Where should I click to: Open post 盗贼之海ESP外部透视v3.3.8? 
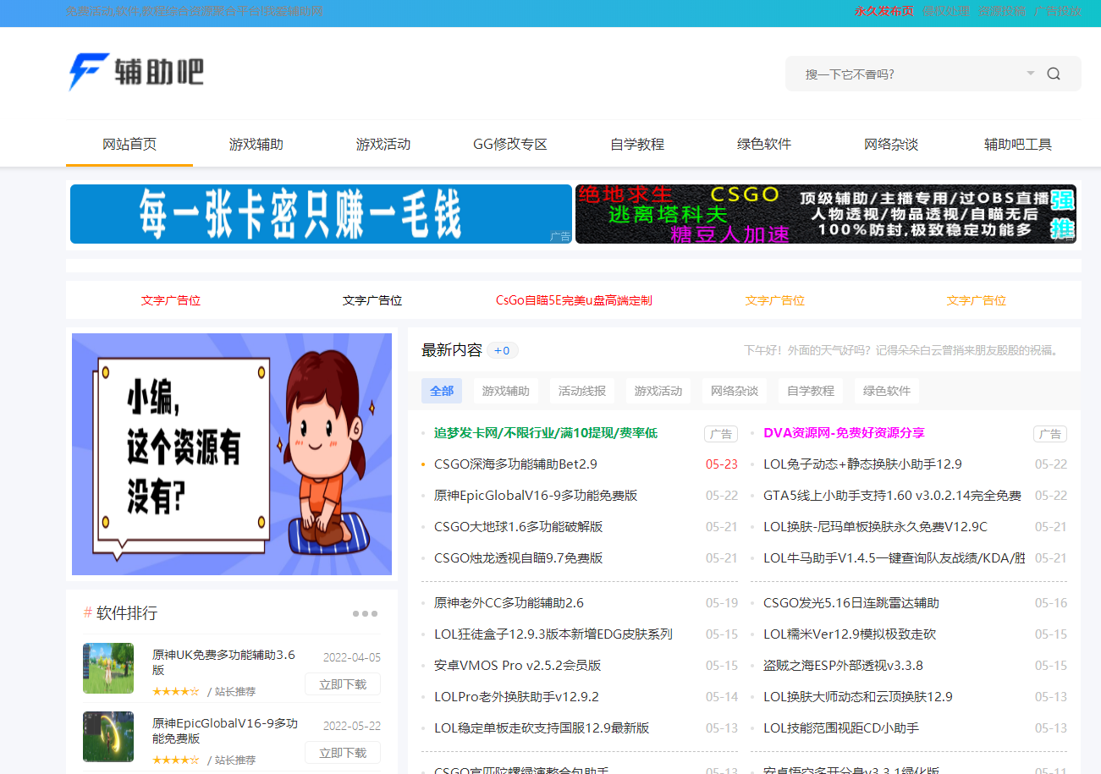(843, 666)
